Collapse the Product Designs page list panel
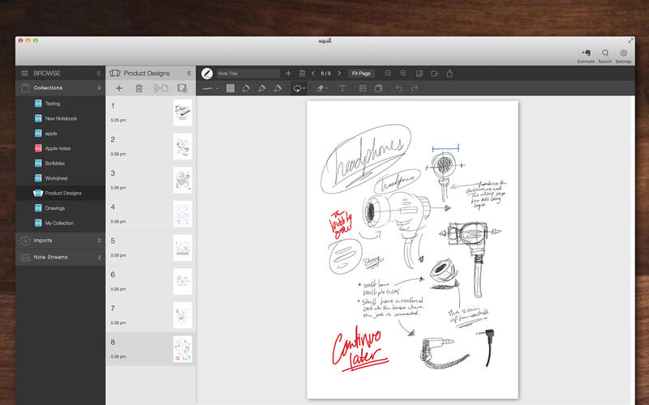Viewport: 649px width, 405px height. [189, 73]
